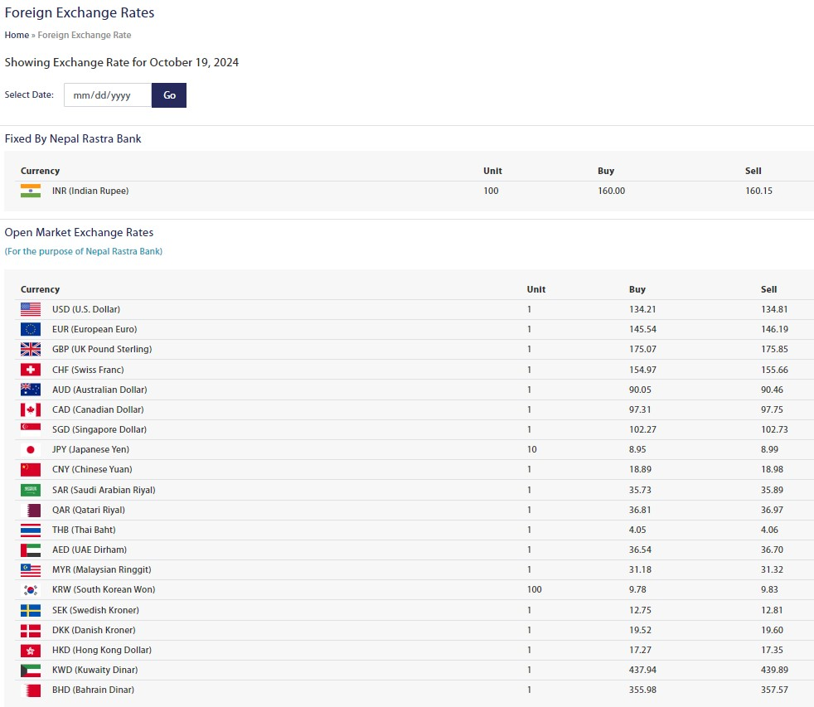Image resolution: width=814 pixels, height=707 pixels.
Task: Click the Indian flag icon beside INR
Action: [x=31, y=191]
